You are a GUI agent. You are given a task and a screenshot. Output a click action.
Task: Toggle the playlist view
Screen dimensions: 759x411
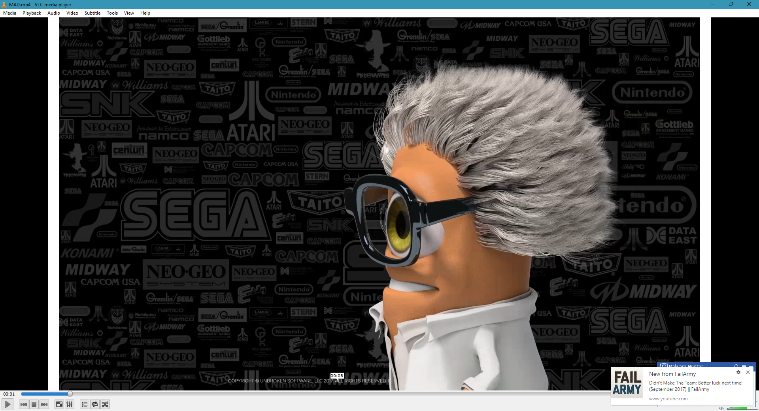84,404
